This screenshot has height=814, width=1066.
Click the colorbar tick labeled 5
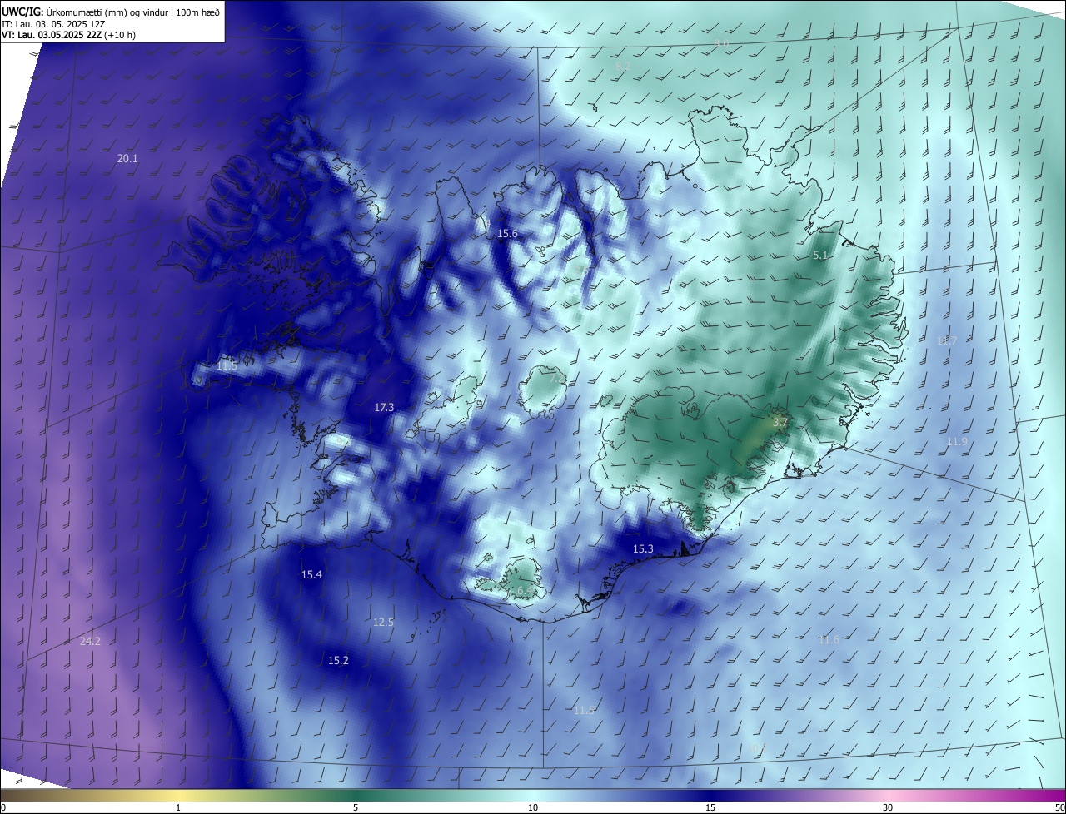click(x=356, y=807)
